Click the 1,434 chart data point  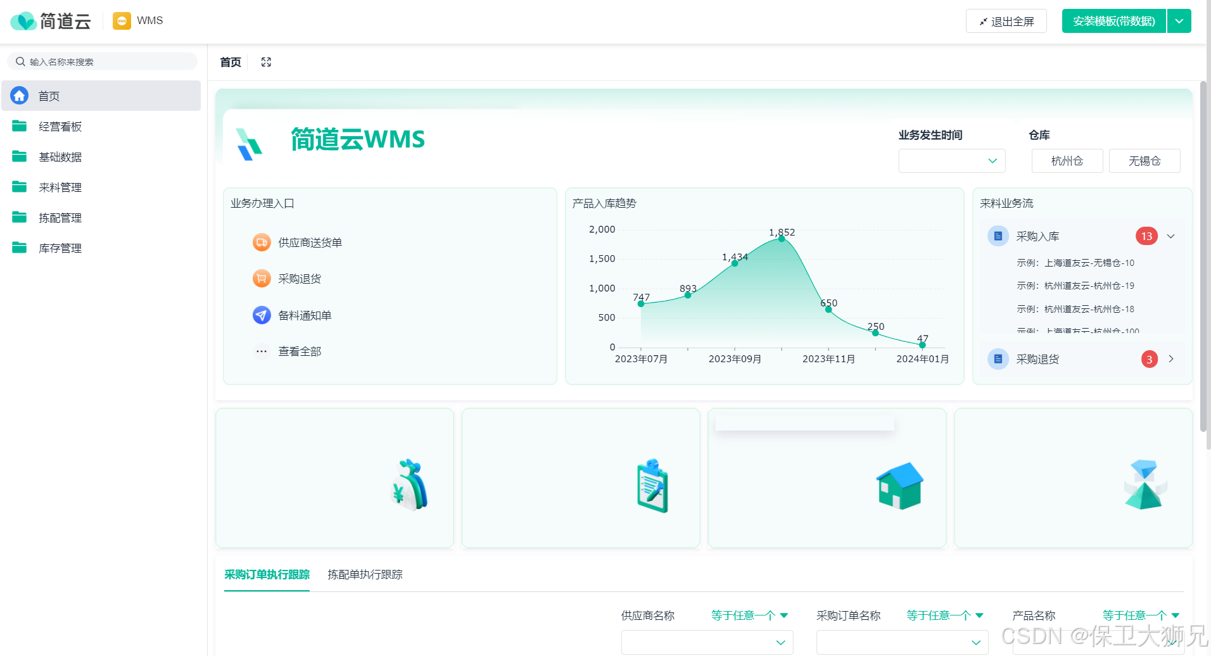click(x=735, y=263)
